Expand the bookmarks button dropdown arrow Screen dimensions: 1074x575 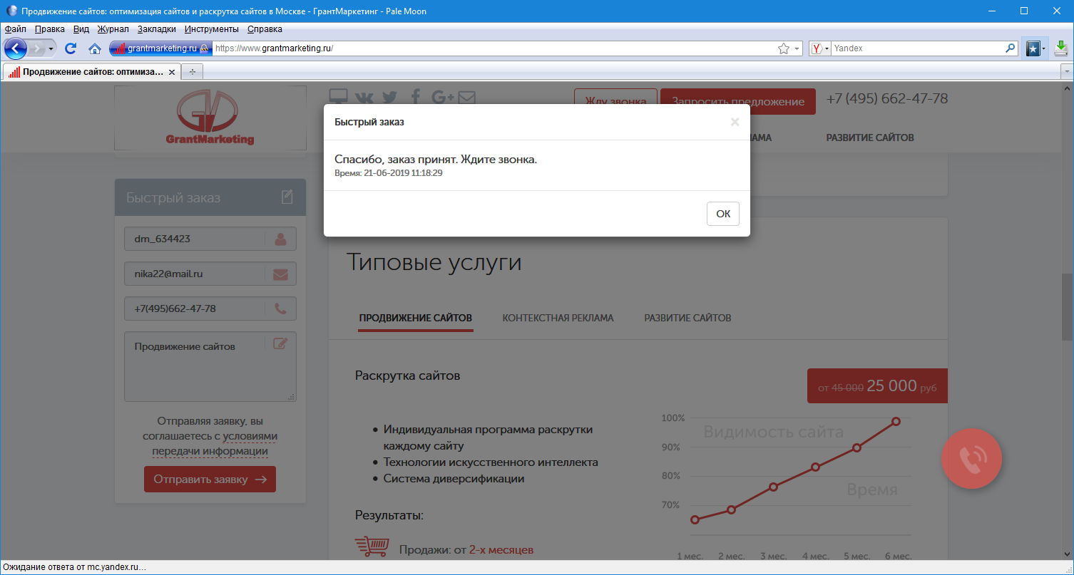(1044, 48)
